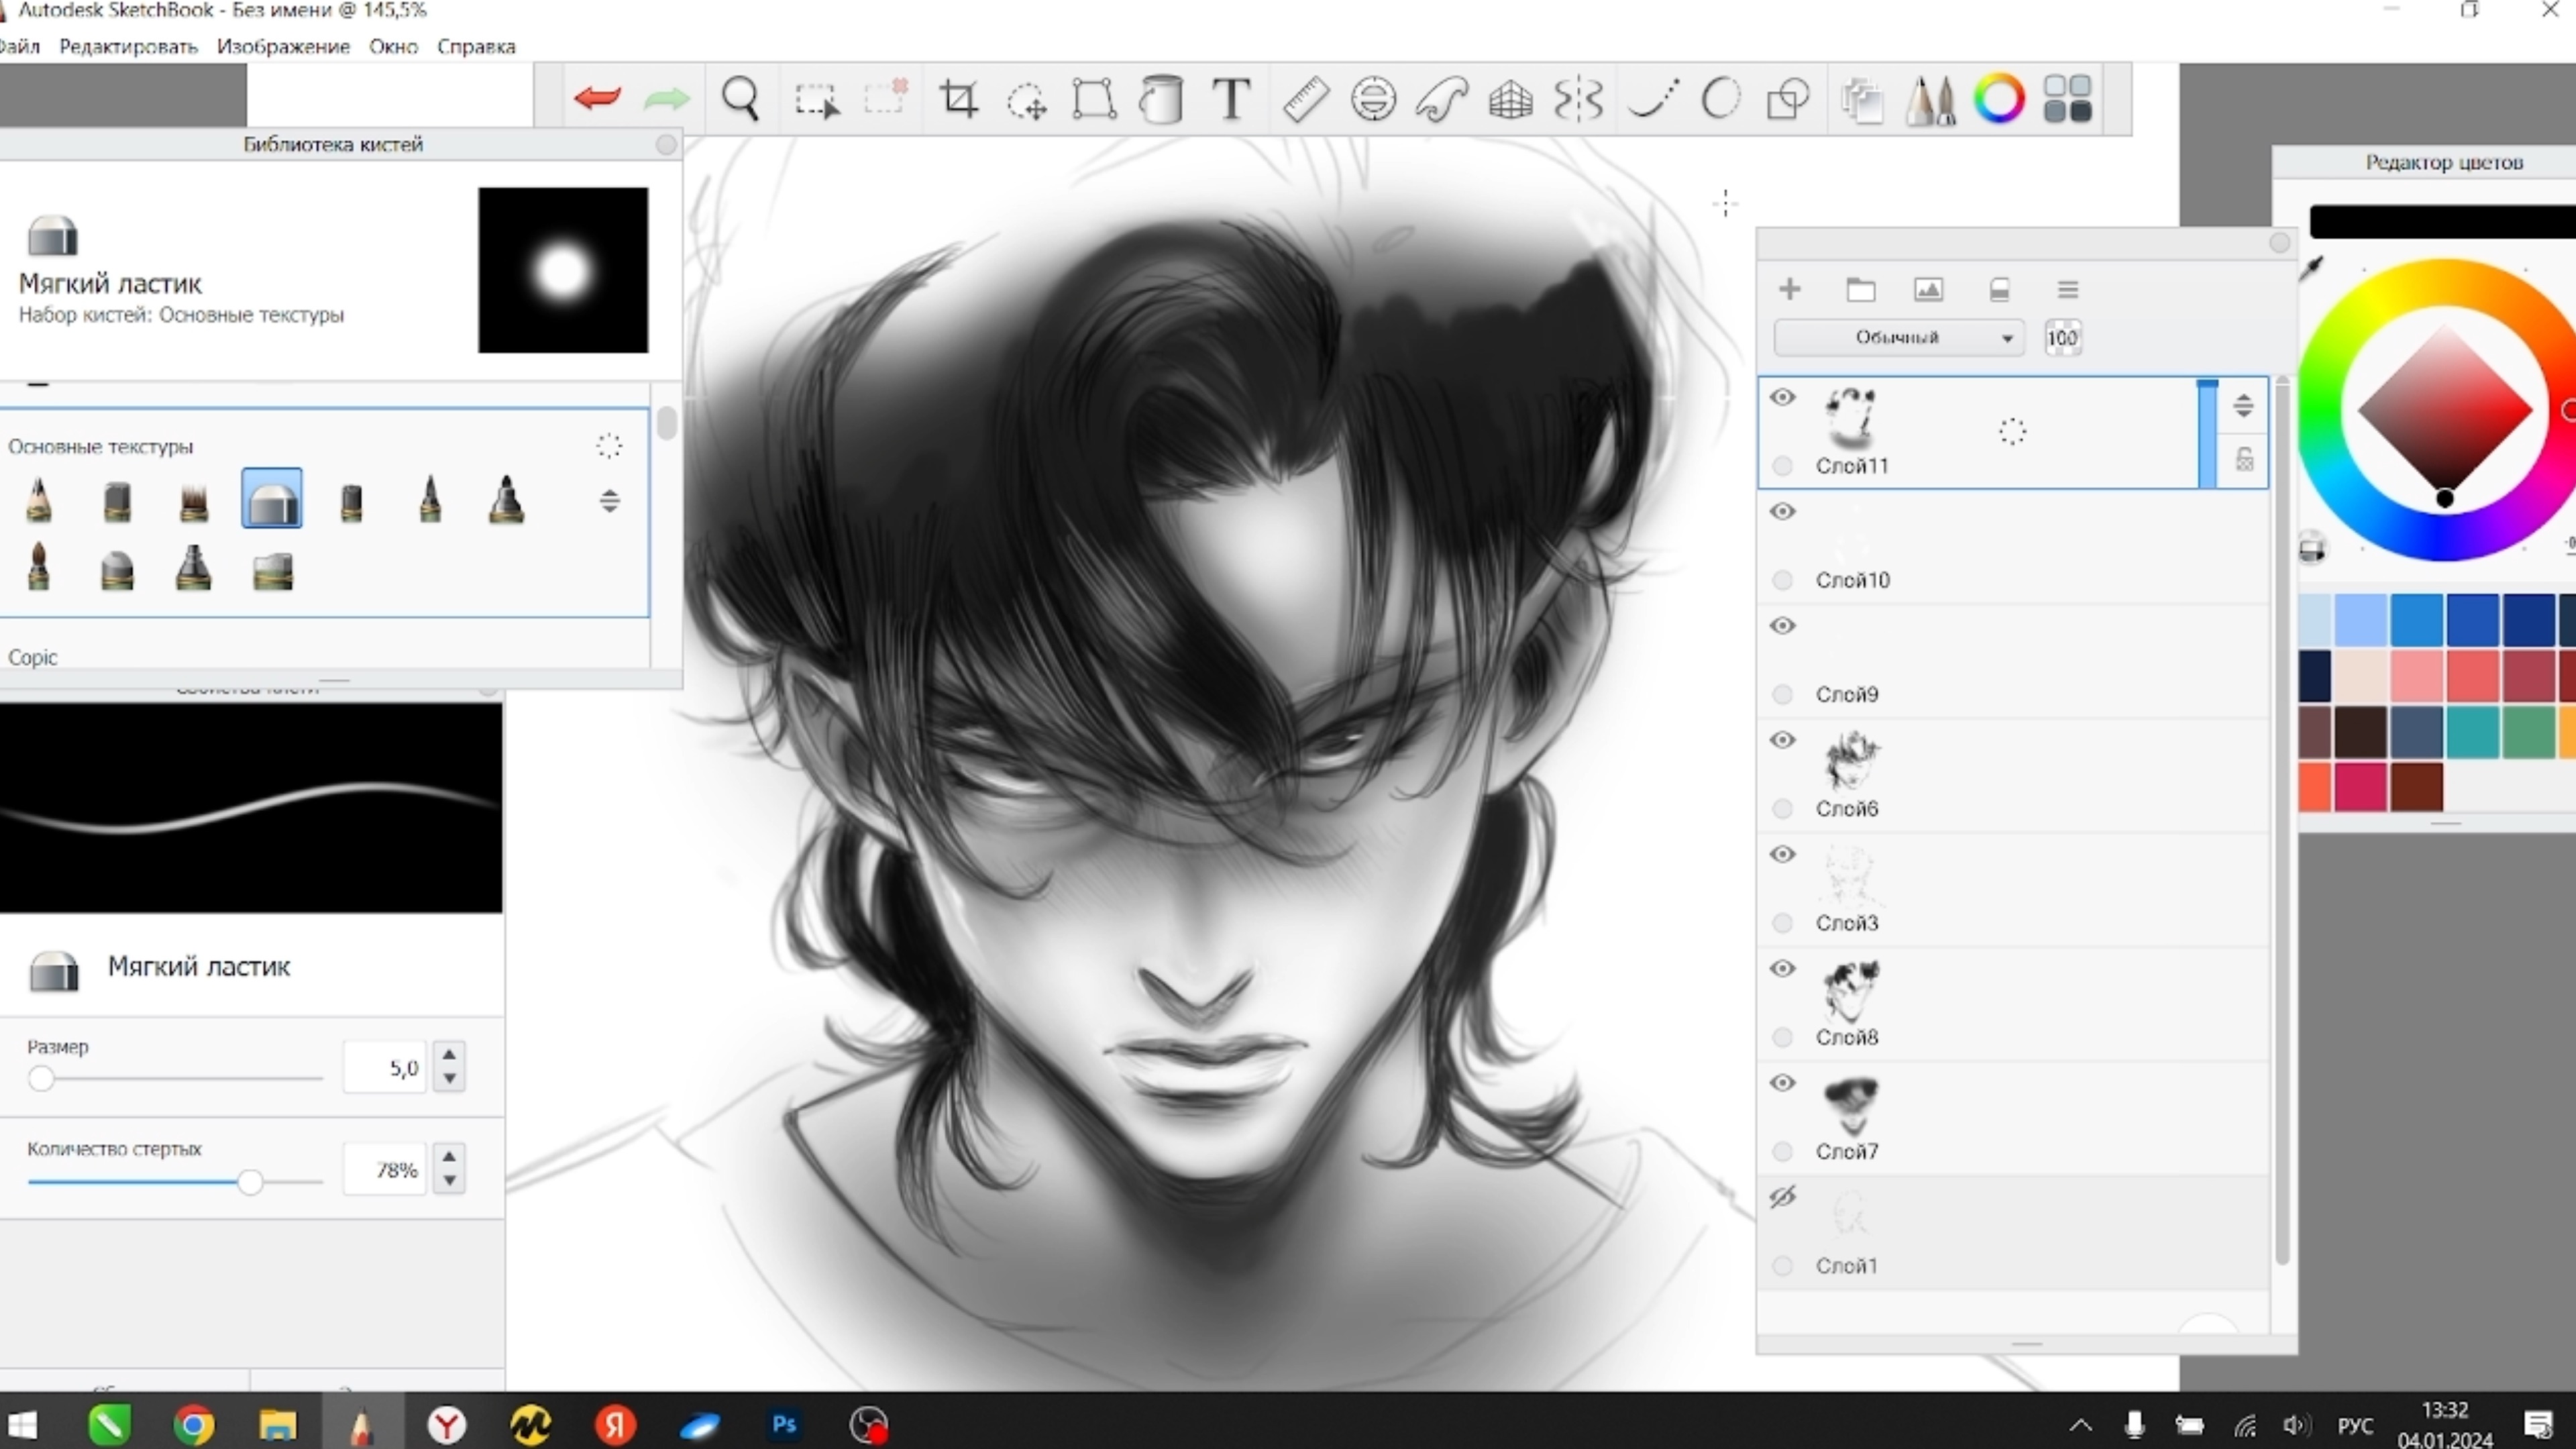The image size is (2576, 1449).
Task: Click the red Undo arrow
Action: pos(598,98)
